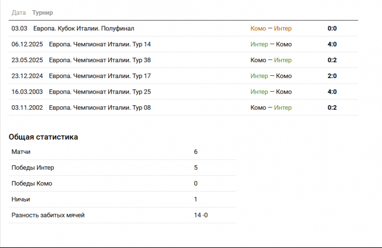Click the 0:2 score in Тур 38 row
This screenshot has width=382, height=248.
click(x=332, y=60)
